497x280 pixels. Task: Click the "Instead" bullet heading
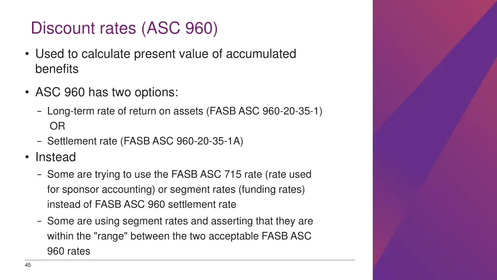point(55,157)
